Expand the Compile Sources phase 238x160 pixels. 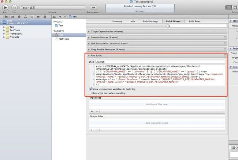[89, 38]
